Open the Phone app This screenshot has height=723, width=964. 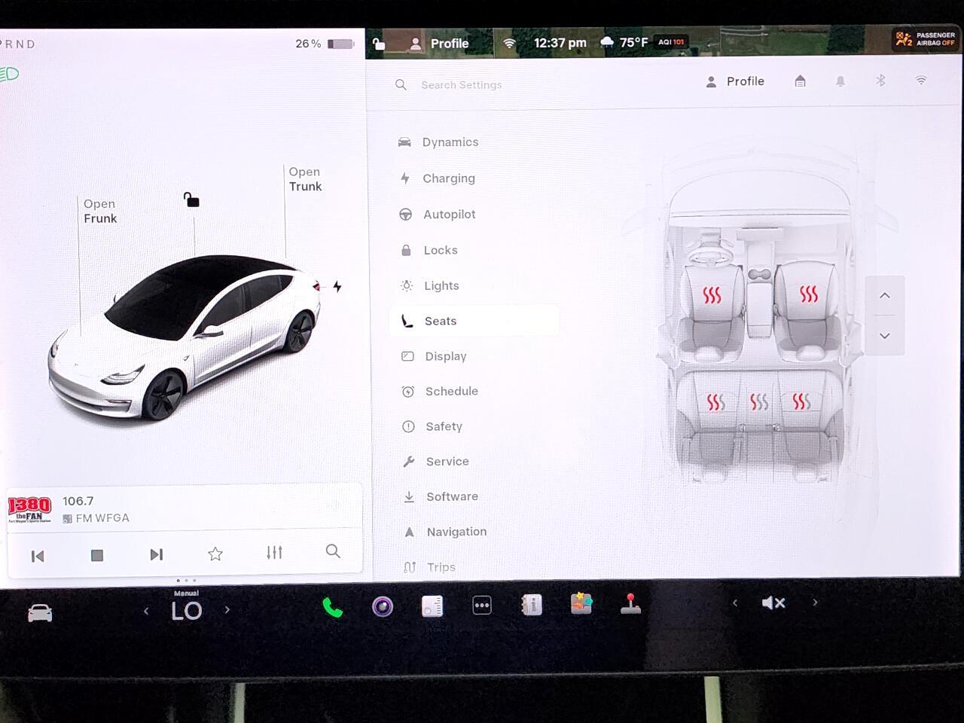[x=332, y=608]
